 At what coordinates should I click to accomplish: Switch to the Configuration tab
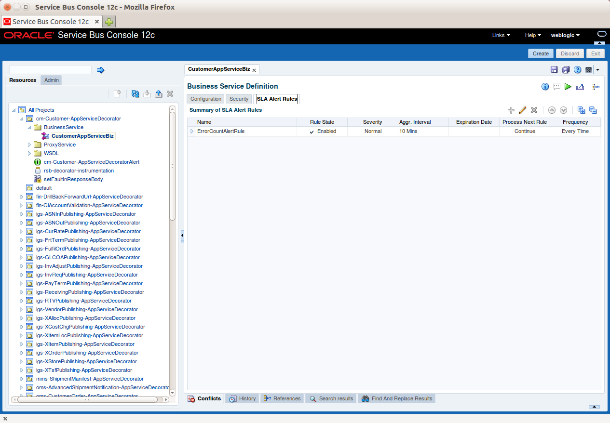tap(206, 99)
